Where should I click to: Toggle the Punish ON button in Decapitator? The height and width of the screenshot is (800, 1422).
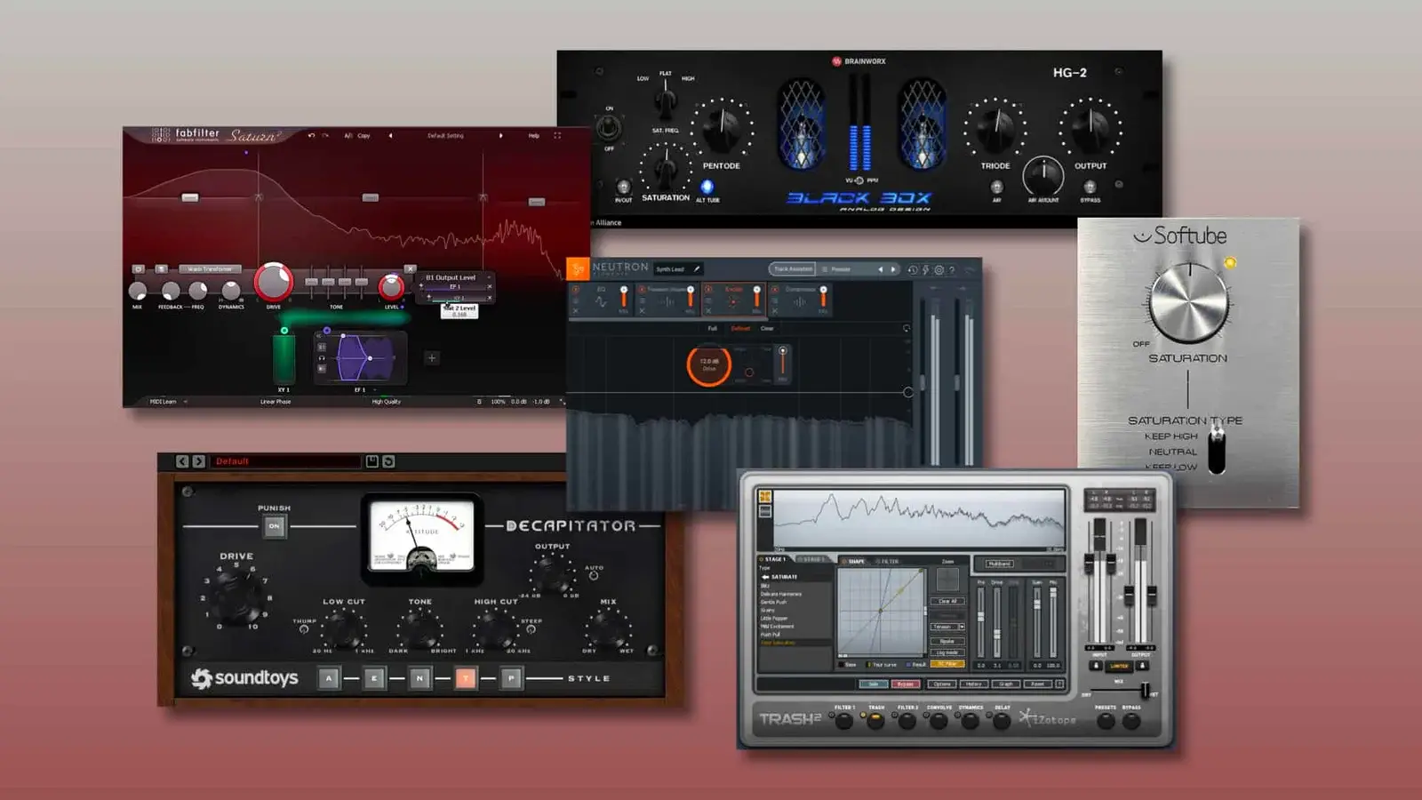(x=274, y=526)
